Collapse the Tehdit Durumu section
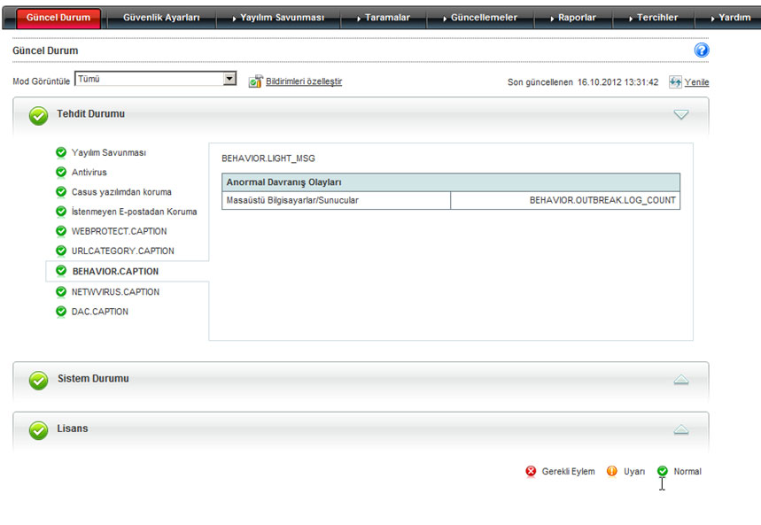The width and height of the screenshot is (761, 525). coord(680,114)
